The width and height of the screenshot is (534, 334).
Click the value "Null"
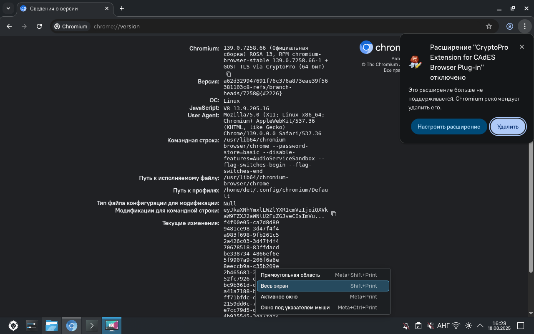(230, 204)
